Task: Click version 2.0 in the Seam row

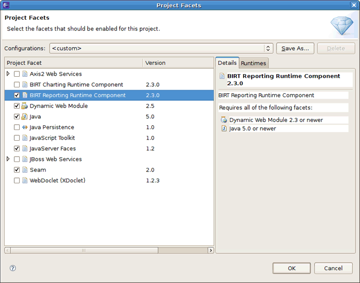Action: (x=150, y=170)
